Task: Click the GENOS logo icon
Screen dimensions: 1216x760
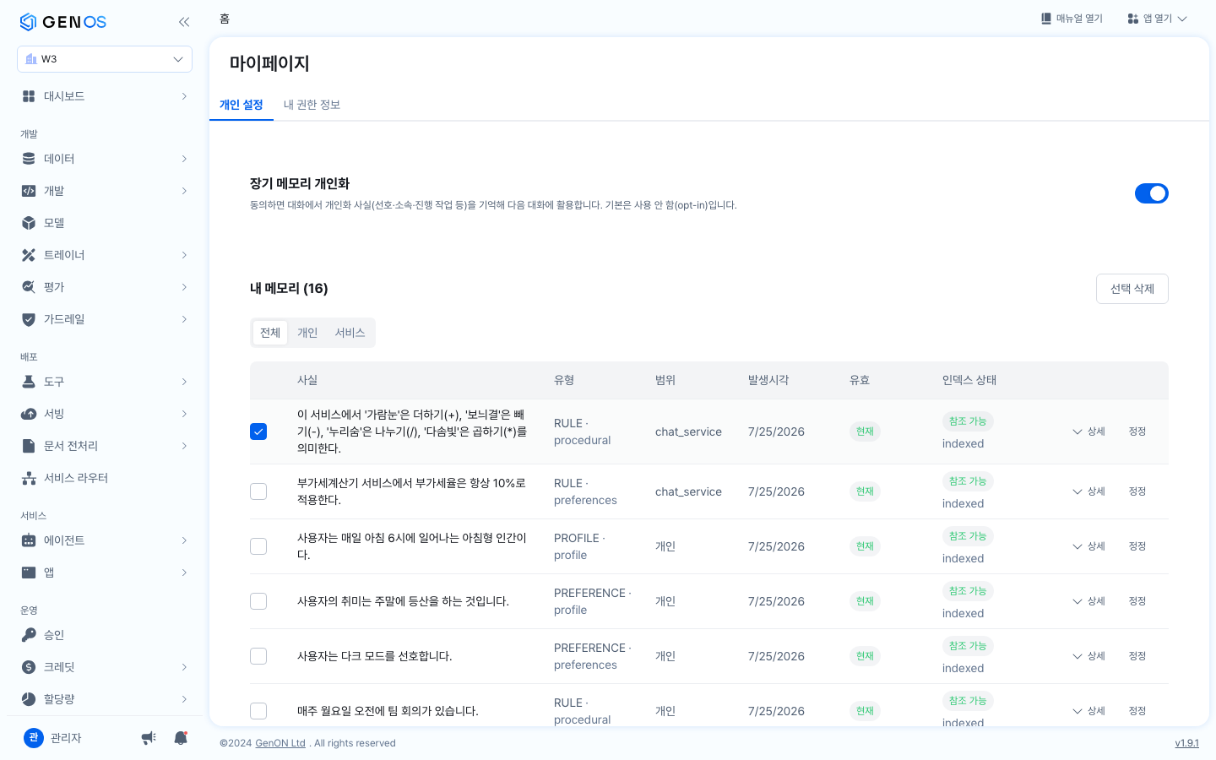Action: tap(28, 22)
